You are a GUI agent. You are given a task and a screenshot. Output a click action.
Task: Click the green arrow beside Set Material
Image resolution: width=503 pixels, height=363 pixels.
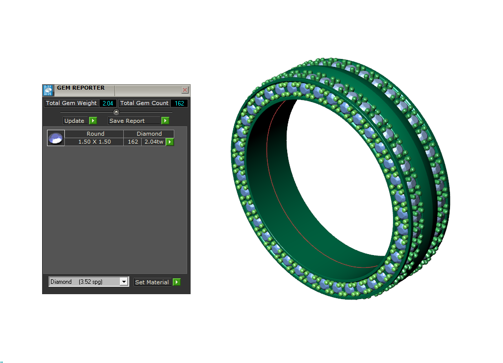[x=177, y=282]
